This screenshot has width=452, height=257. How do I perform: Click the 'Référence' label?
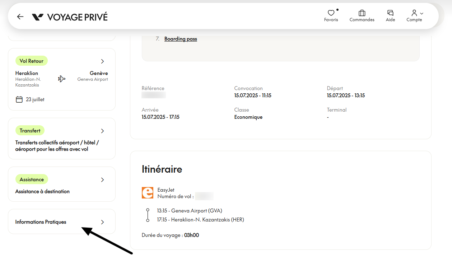click(x=153, y=88)
